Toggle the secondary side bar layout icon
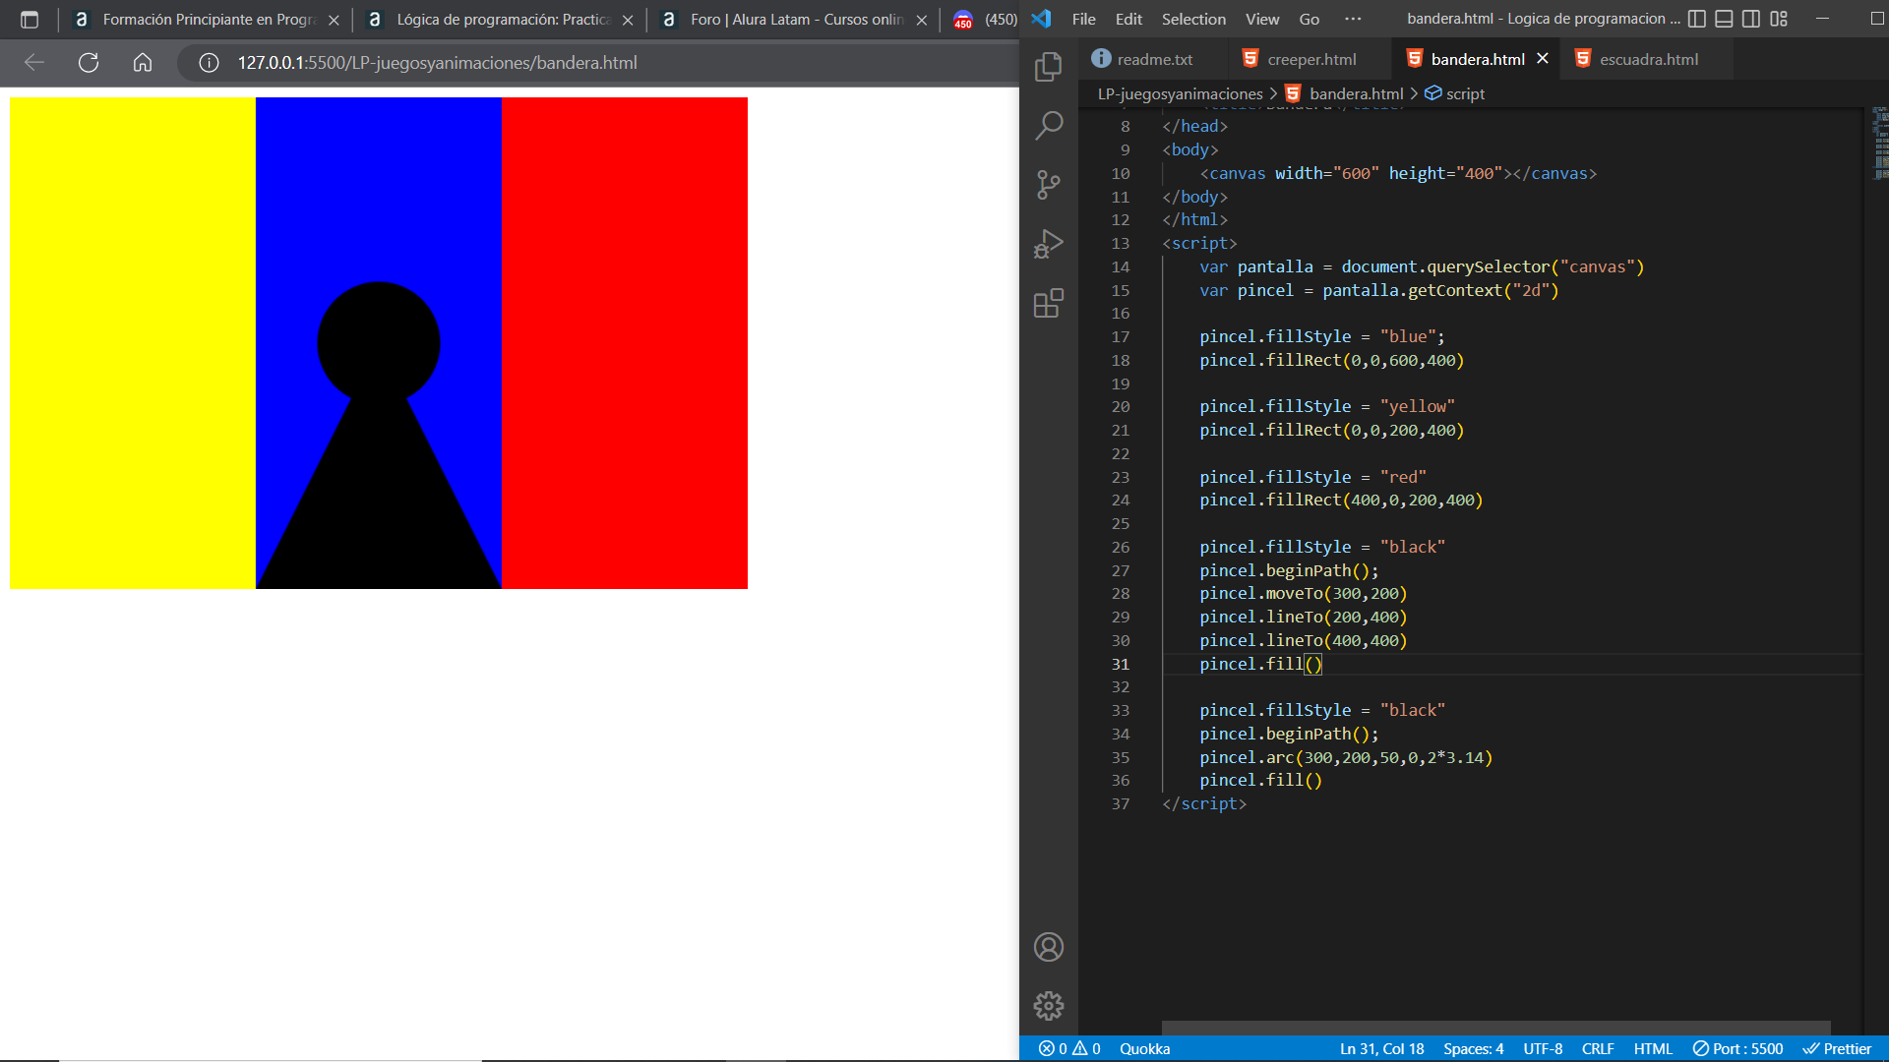Viewport: 1889px width, 1062px height. pyautogui.click(x=1751, y=19)
